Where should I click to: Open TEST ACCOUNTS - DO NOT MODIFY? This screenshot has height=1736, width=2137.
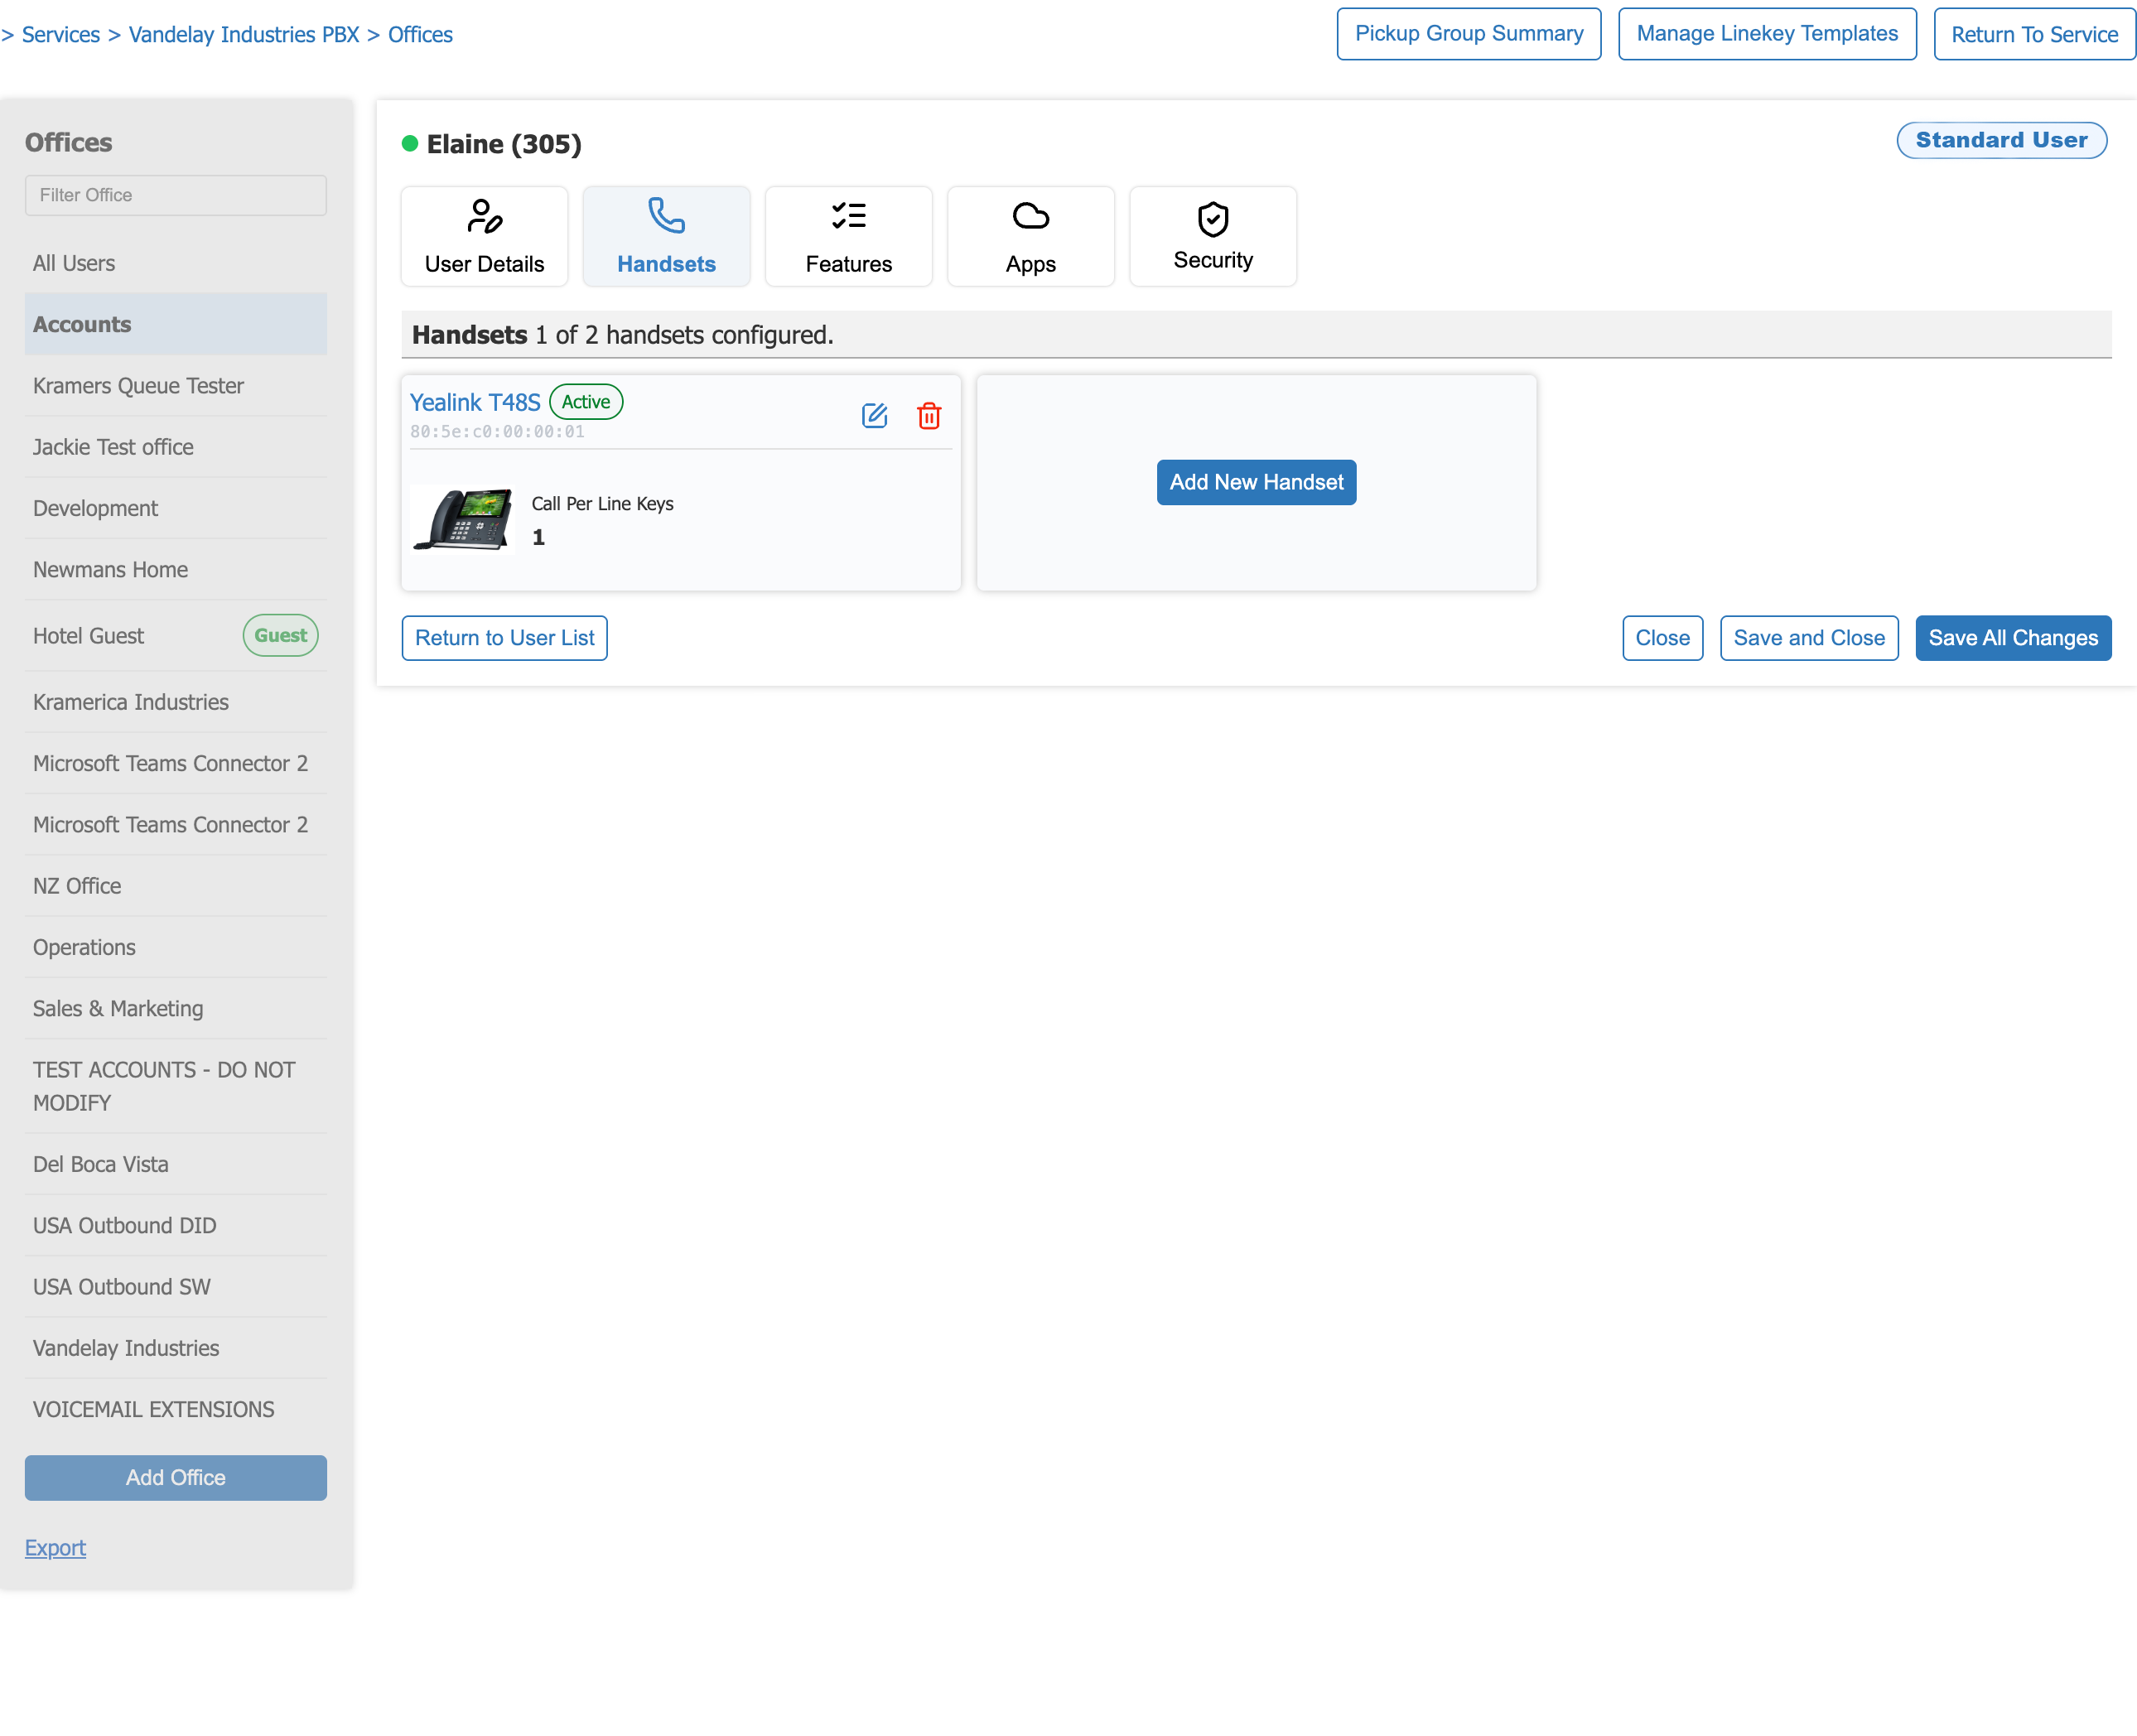pyautogui.click(x=176, y=1086)
